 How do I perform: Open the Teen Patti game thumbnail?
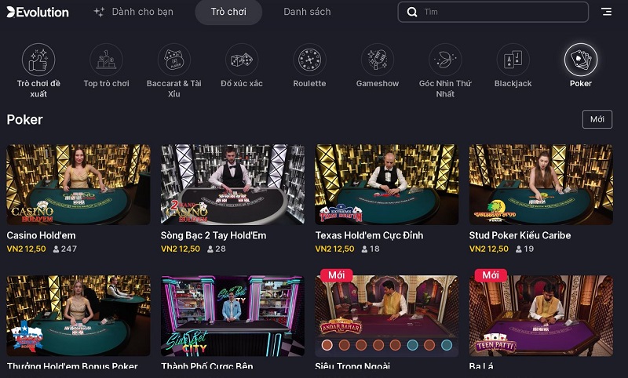pyautogui.click(x=541, y=315)
